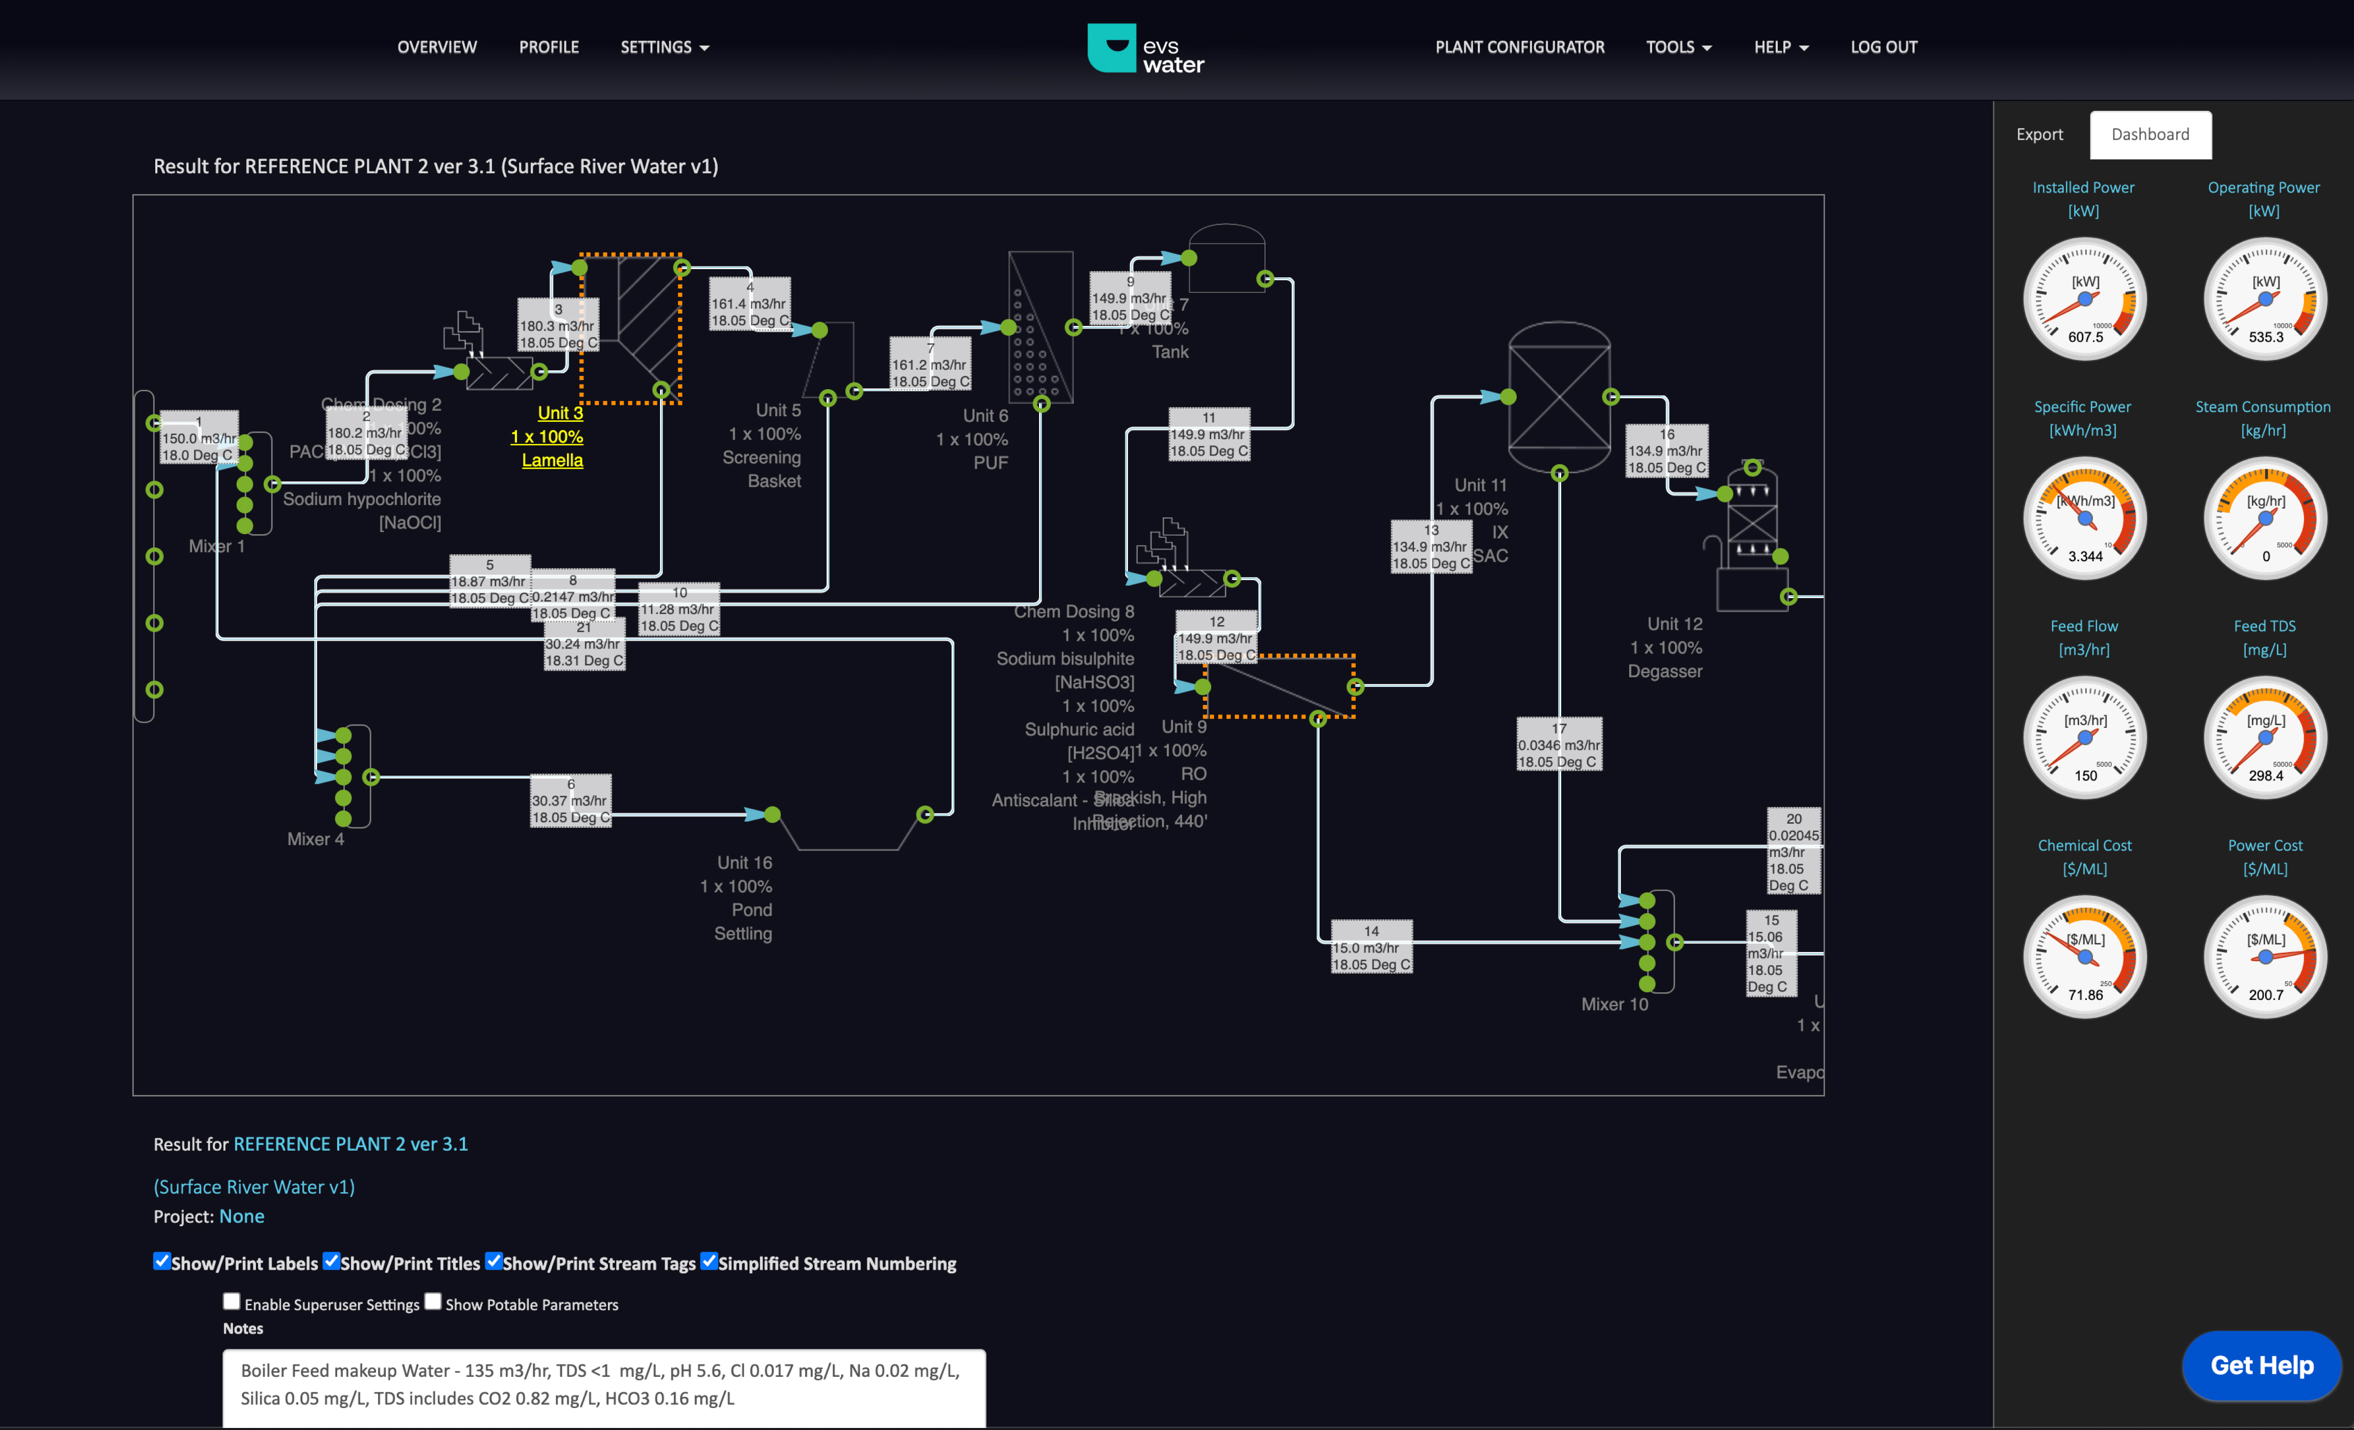
Task: Select the IX SAC vessel icon
Action: (x=1559, y=397)
